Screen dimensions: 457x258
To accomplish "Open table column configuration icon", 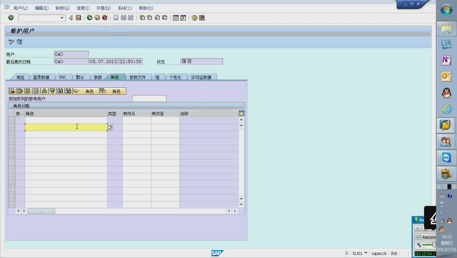I will (241, 113).
